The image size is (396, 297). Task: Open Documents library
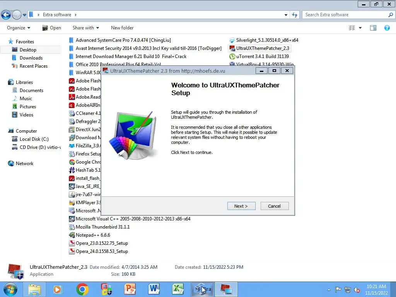[x=31, y=90]
